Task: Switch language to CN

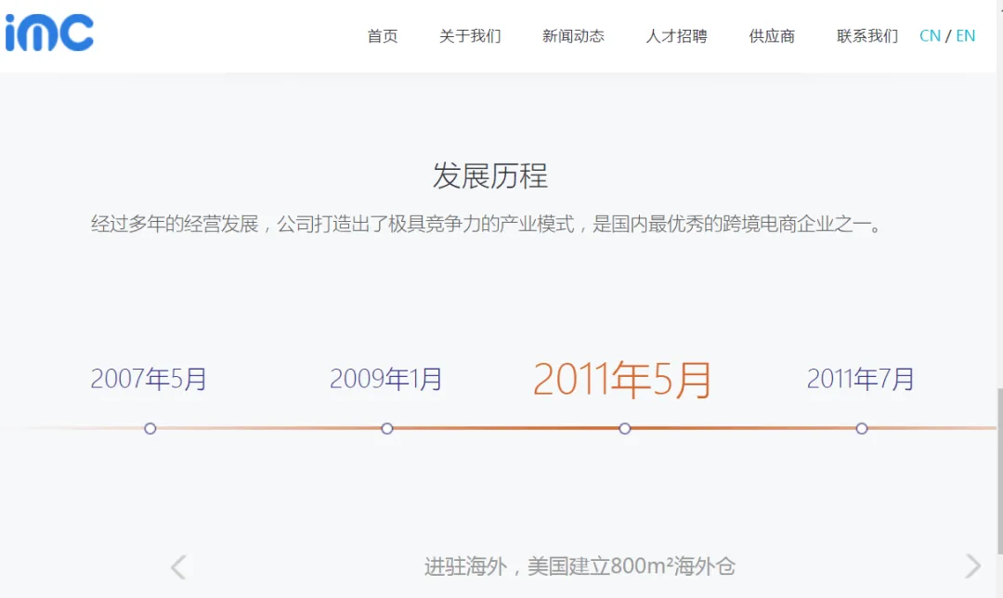Action: point(930,36)
